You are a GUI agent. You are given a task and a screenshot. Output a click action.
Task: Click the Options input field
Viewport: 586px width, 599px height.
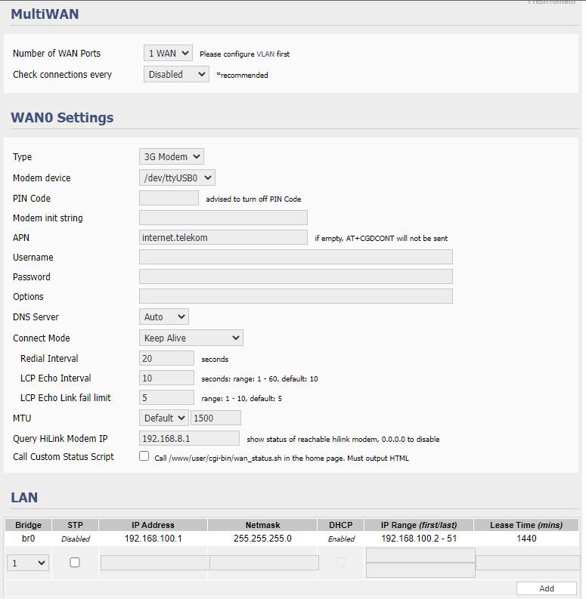296,296
